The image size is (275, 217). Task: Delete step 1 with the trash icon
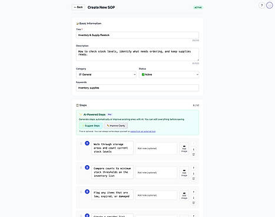[194, 154]
